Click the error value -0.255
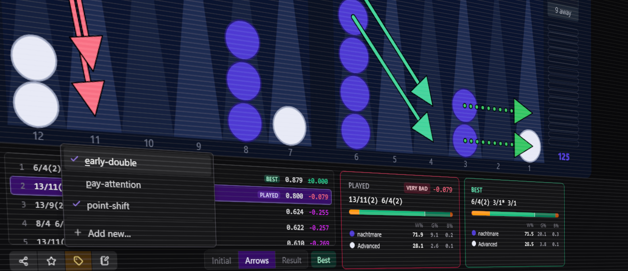 [318, 213]
